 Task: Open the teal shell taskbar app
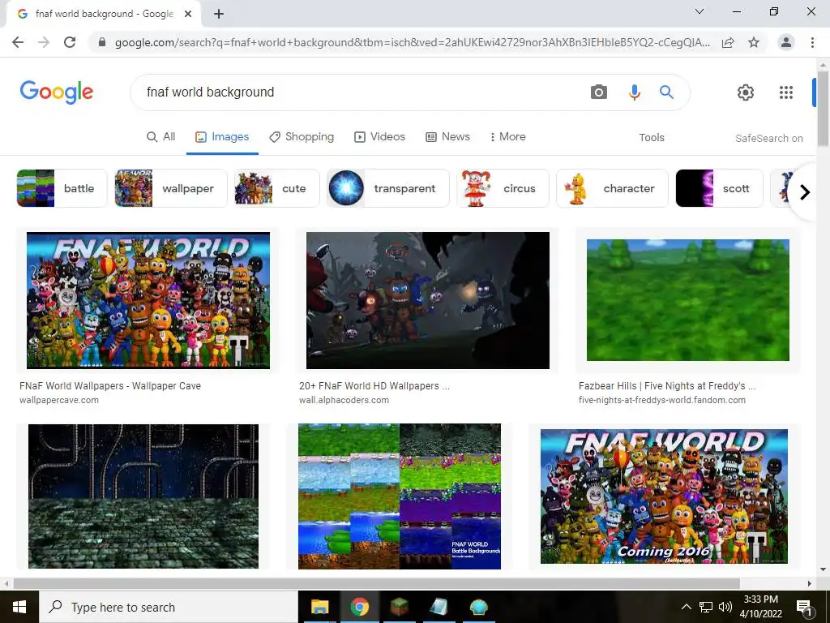[x=478, y=607]
